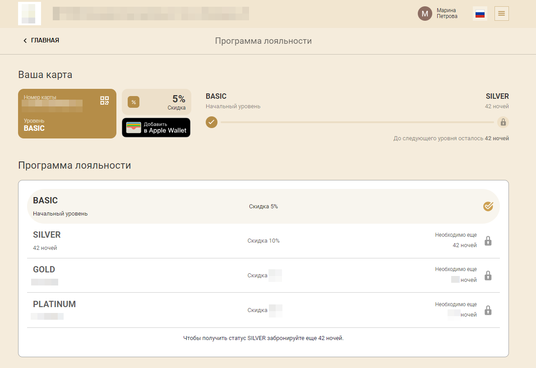
Task: Click the Программа лояльности page title
Action: pyautogui.click(x=263, y=41)
